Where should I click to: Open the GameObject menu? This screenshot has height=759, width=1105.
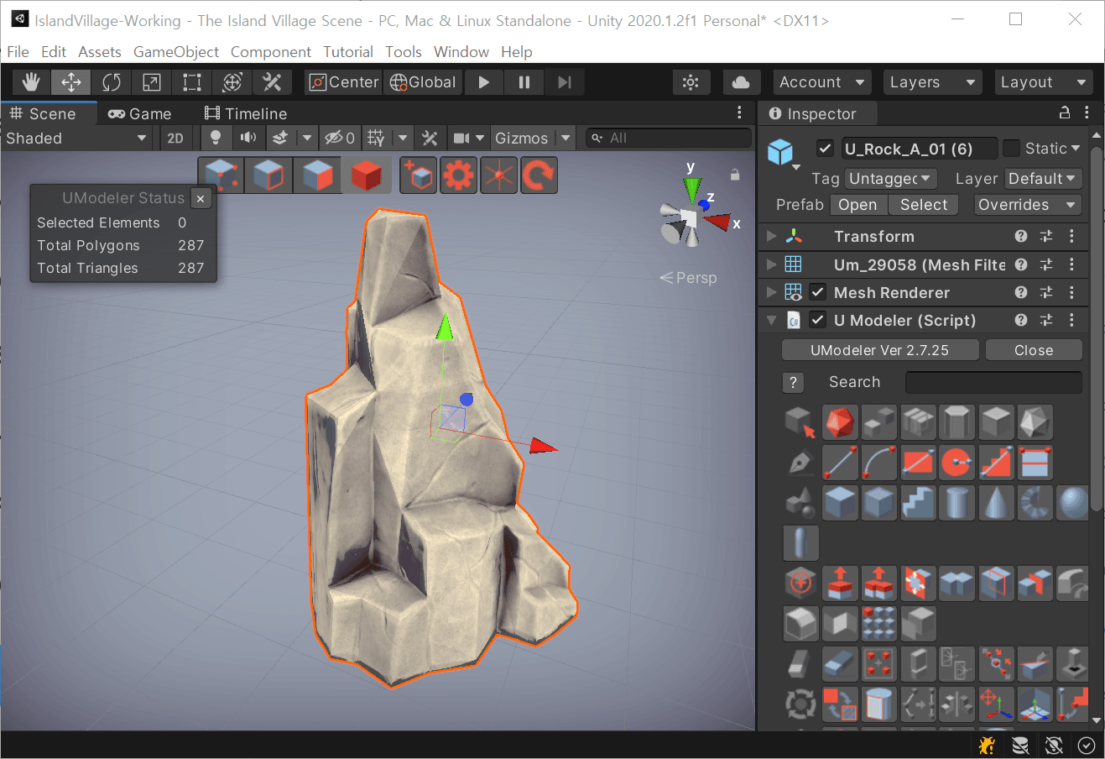pyautogui.click(x=176, y=52)
